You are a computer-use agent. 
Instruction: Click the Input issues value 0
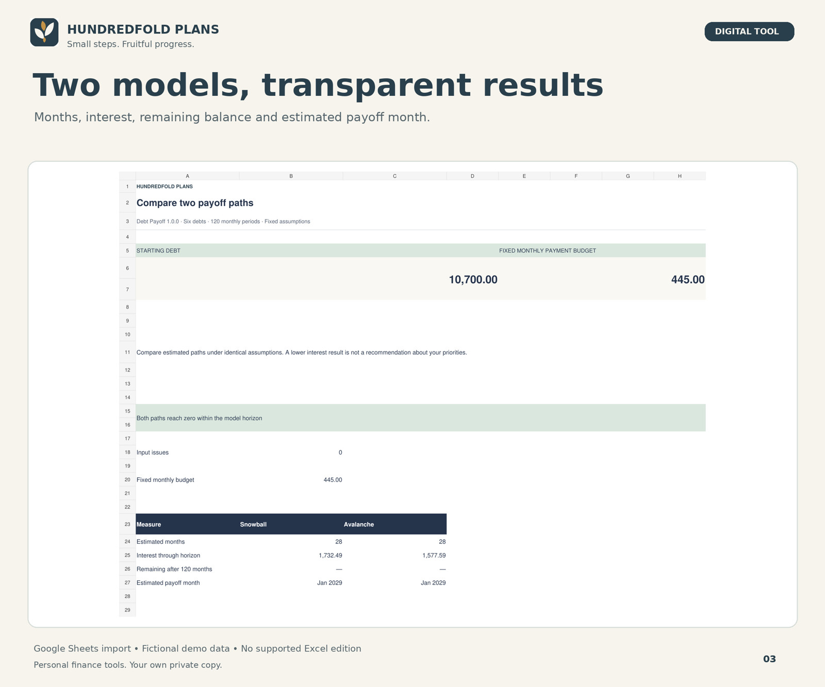click(340, 453)
